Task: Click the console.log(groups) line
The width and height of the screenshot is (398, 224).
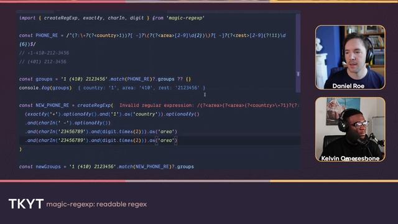Action: click(45, 88)
